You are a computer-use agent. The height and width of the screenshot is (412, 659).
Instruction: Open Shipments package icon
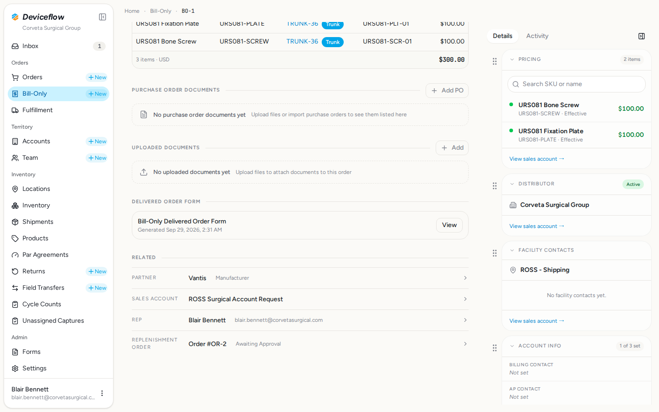click(15, 222)
